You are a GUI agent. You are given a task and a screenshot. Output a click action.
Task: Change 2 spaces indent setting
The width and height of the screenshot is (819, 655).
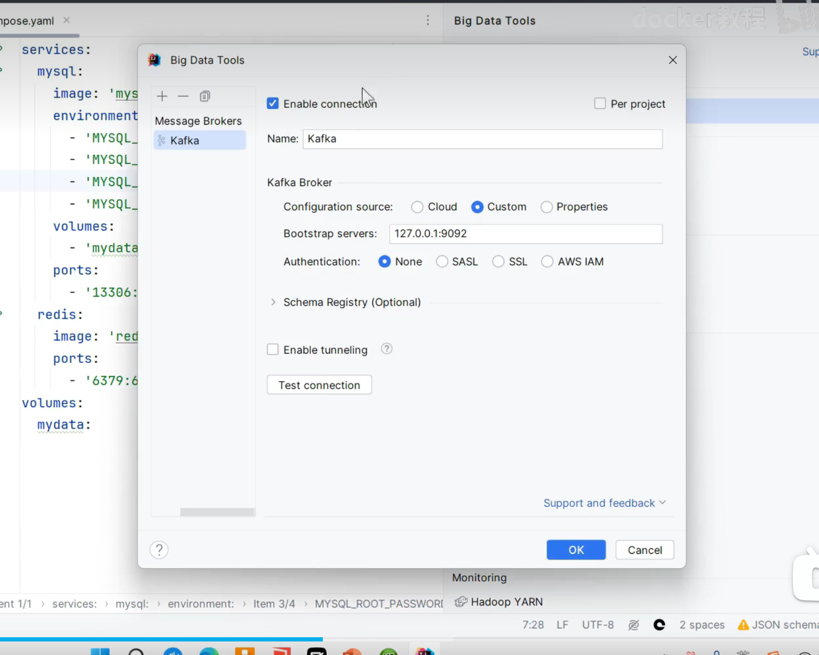(702, 625)
